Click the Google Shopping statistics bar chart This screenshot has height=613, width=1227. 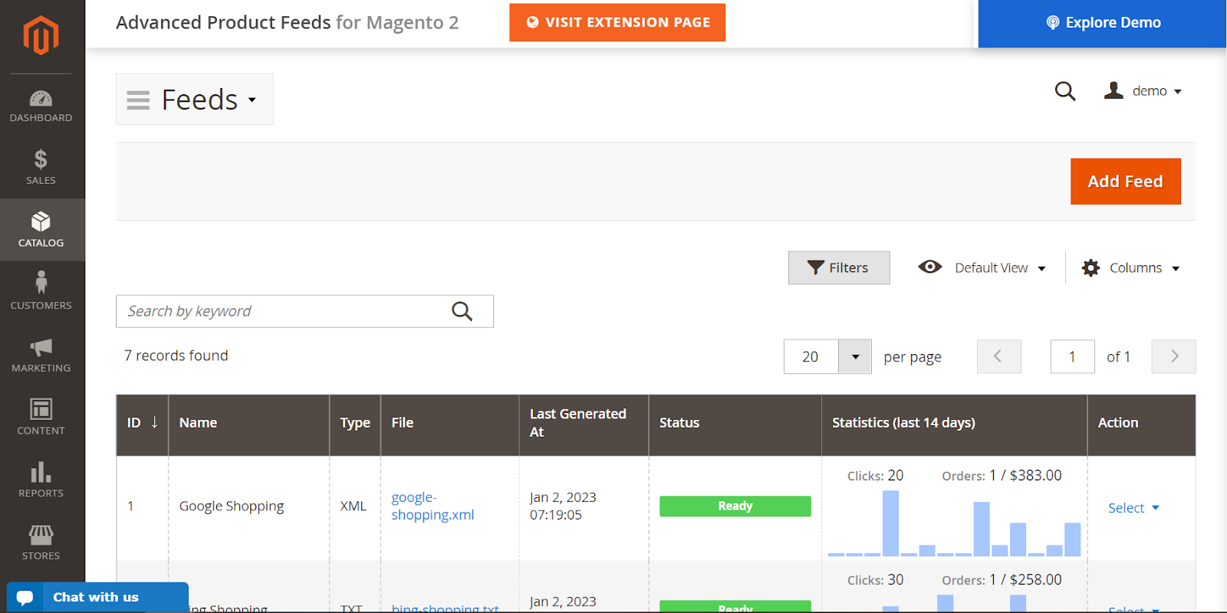point(954,523)
